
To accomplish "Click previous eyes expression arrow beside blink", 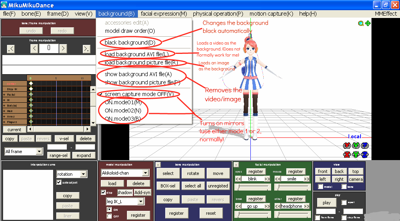I will coord(238,179).
